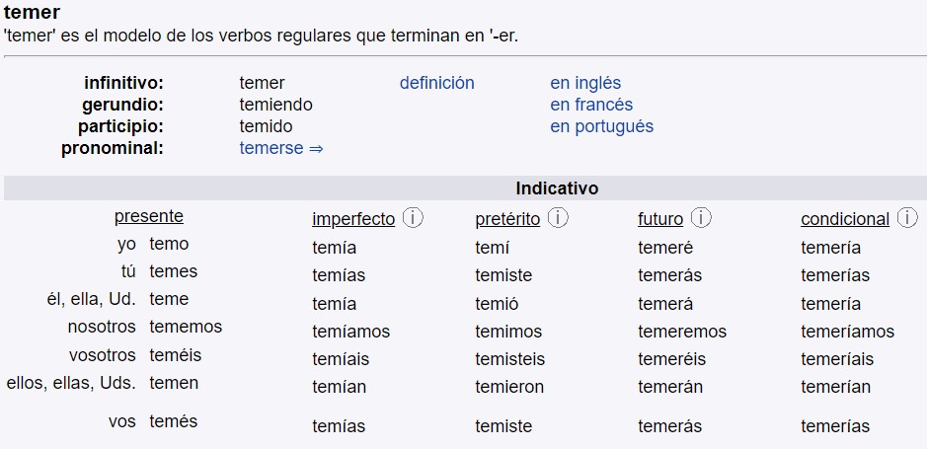Open the 'en francés' link

(x=591, y=105)
